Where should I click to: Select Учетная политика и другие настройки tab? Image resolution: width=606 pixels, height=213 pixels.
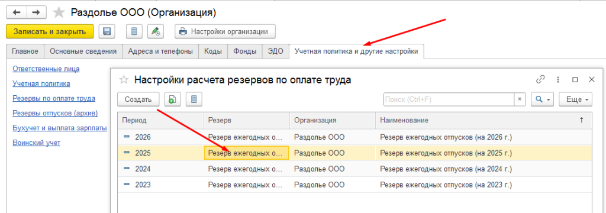click(356, 51)
